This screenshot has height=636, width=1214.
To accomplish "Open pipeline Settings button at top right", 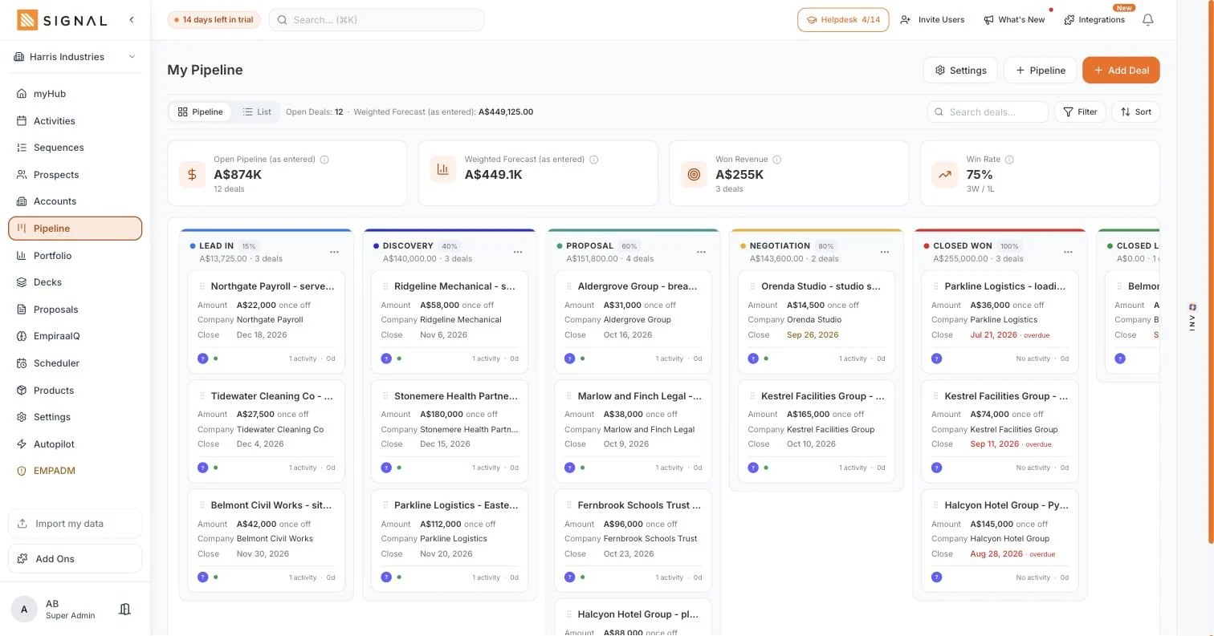I will [x=960, y=70].
